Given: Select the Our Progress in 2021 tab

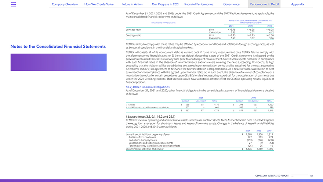Looking at the screenshot, I should tap(165, 4).
